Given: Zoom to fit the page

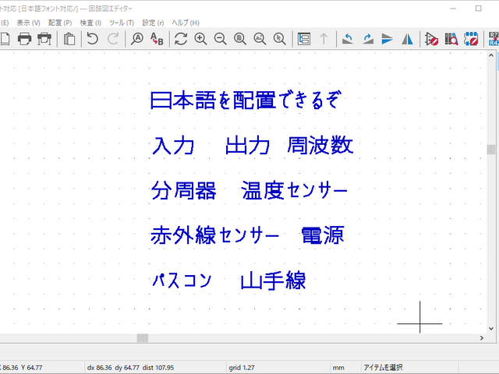Looking at the screenshot, I should [240, 39].
